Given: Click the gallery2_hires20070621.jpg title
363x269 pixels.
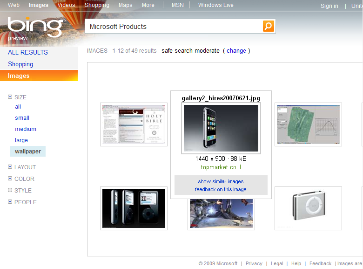Looking at the screenshot, I should (221, 98).
